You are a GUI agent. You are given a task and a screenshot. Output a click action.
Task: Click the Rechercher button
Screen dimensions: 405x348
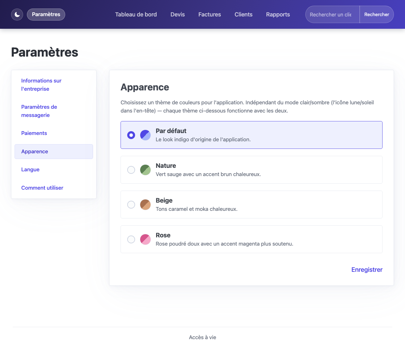(x=377, y=15)
